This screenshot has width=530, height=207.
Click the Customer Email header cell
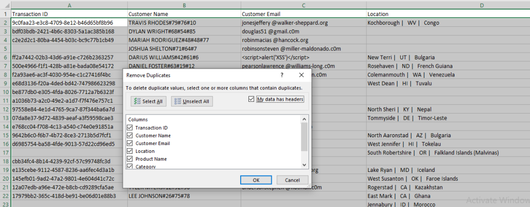pos(303,14)
